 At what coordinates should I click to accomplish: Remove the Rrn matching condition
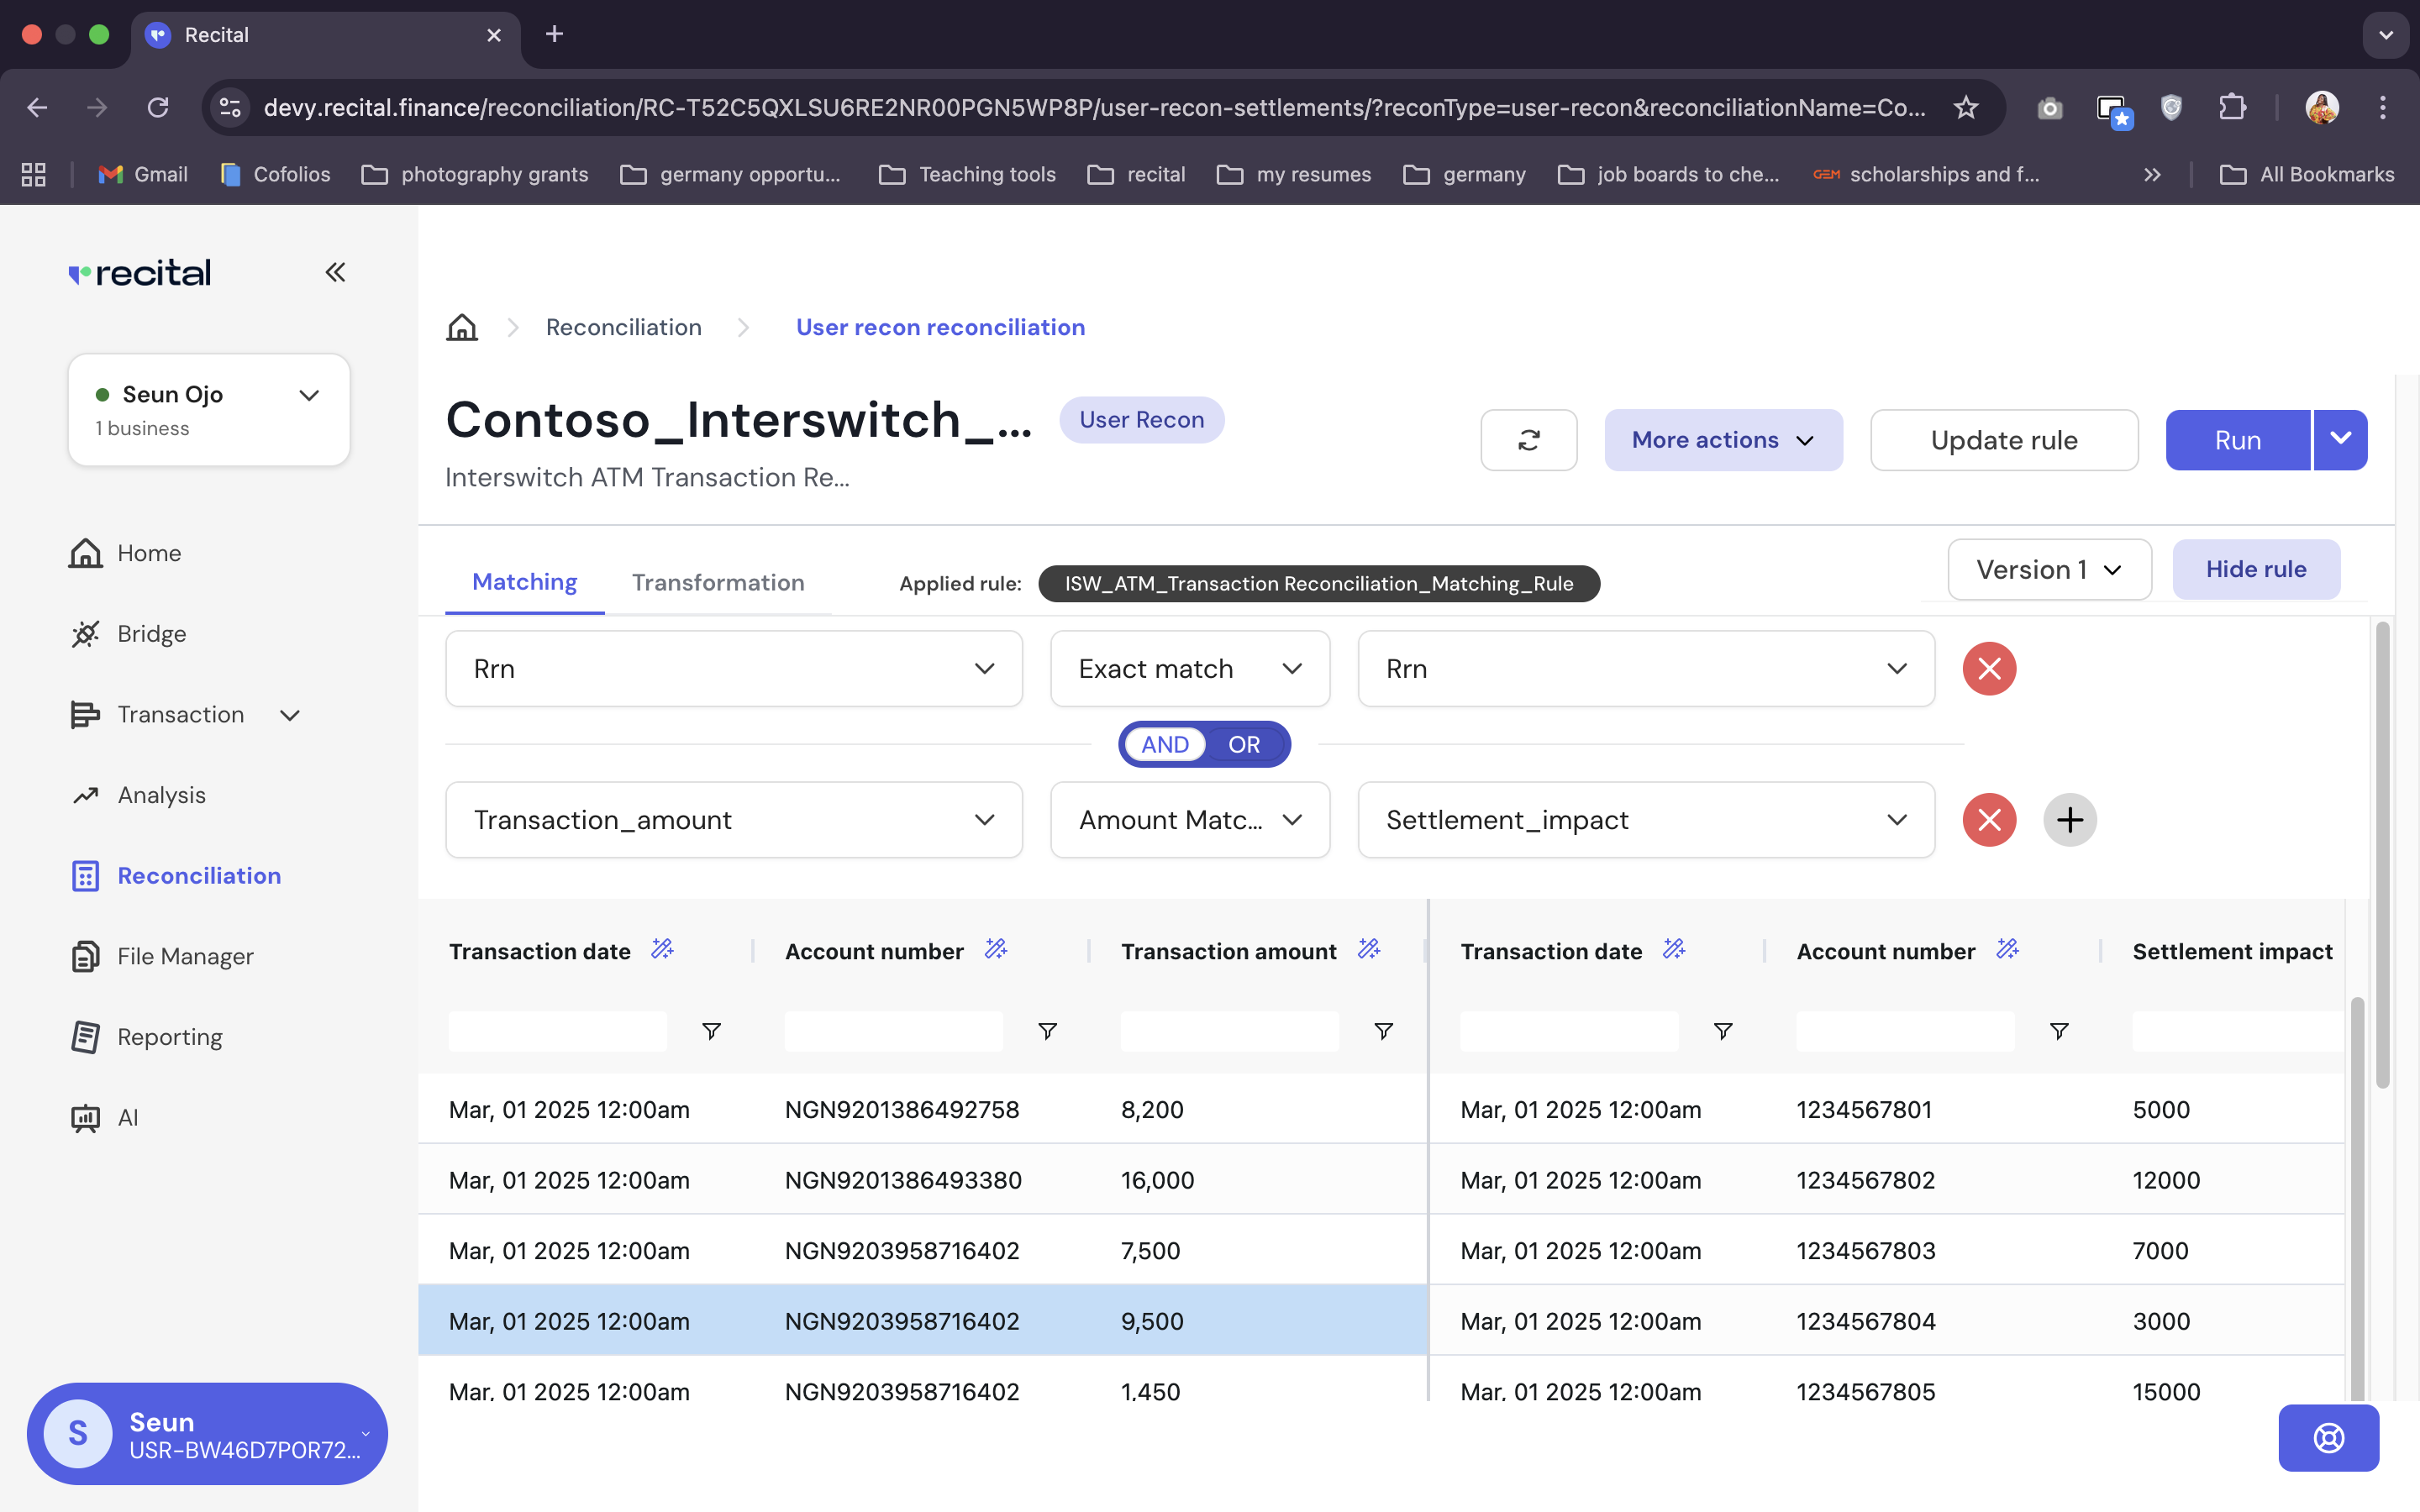click(1989, 668)
